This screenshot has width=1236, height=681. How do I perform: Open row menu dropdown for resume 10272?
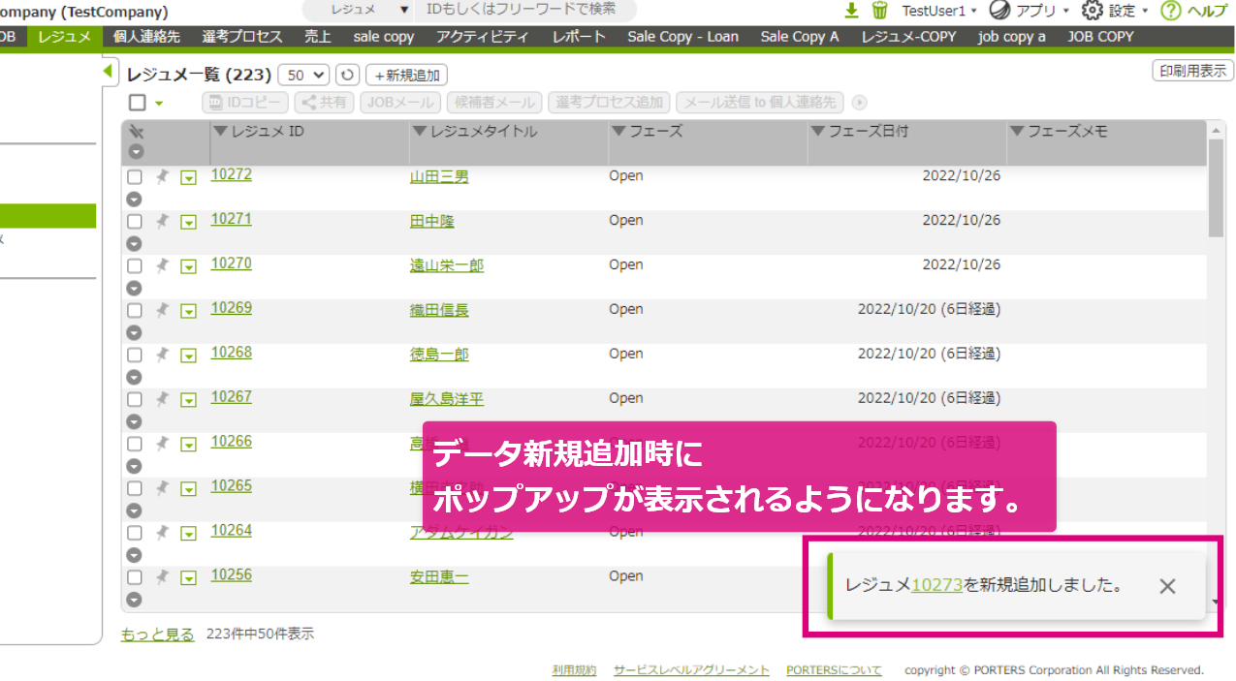(x=189, y=177)
